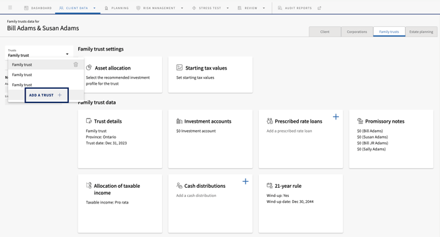The width and height of the screenshot is (440, 237).
Task: Expand the Stress Test dropdown arrow
Action: coord(228,8)
